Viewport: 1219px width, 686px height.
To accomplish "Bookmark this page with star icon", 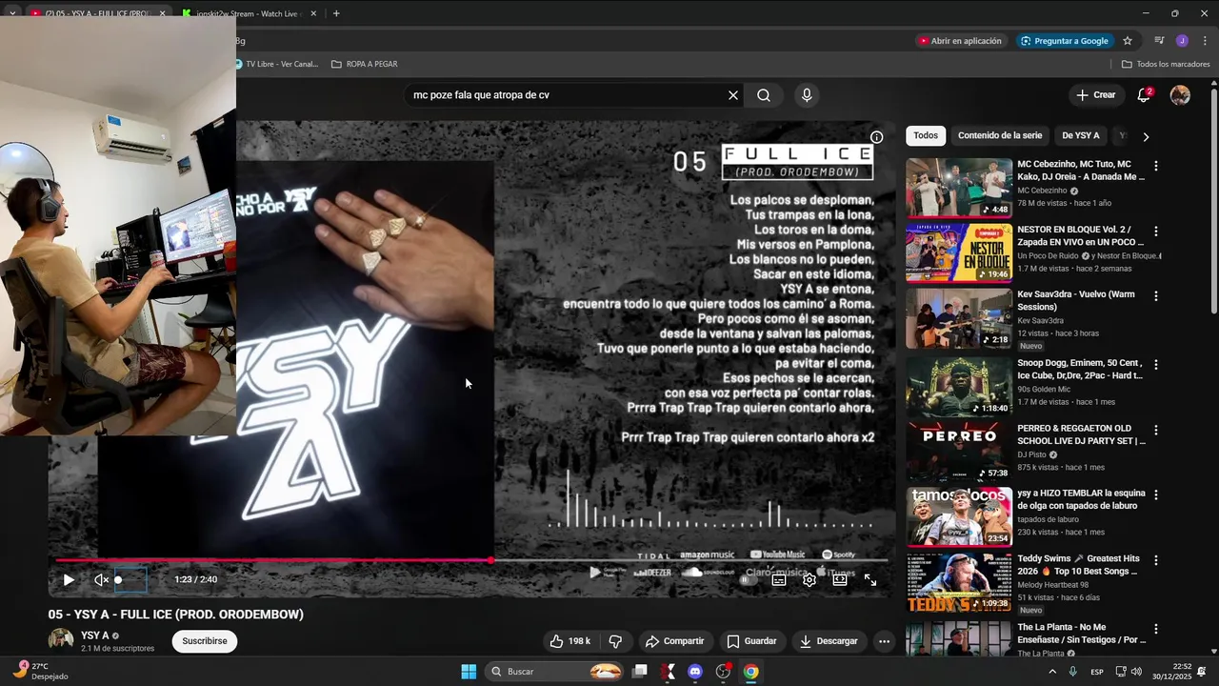I will [x=1128, y=41].
